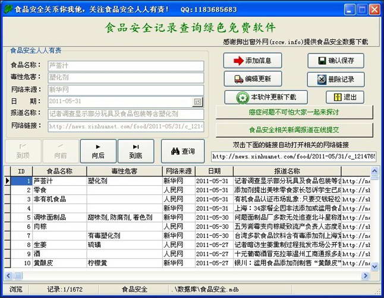Go to next record with 向后
The height and width of the screenshot is (298, 384).
pyautogui.click(x=98, y=151)
